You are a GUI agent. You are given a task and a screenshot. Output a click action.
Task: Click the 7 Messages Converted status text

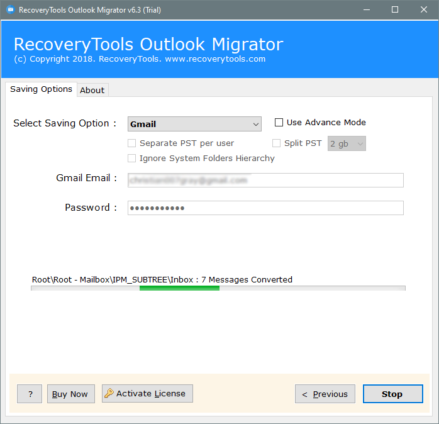coord(247,279)
